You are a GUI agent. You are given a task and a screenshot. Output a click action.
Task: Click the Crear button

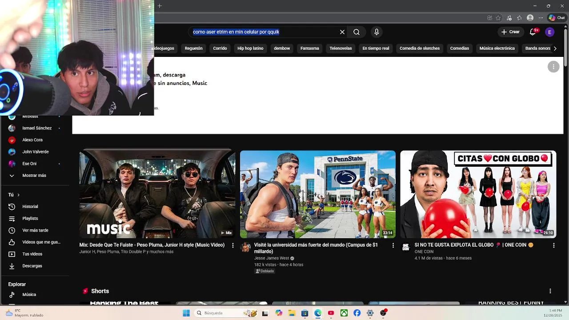click(x=510, y=32)
